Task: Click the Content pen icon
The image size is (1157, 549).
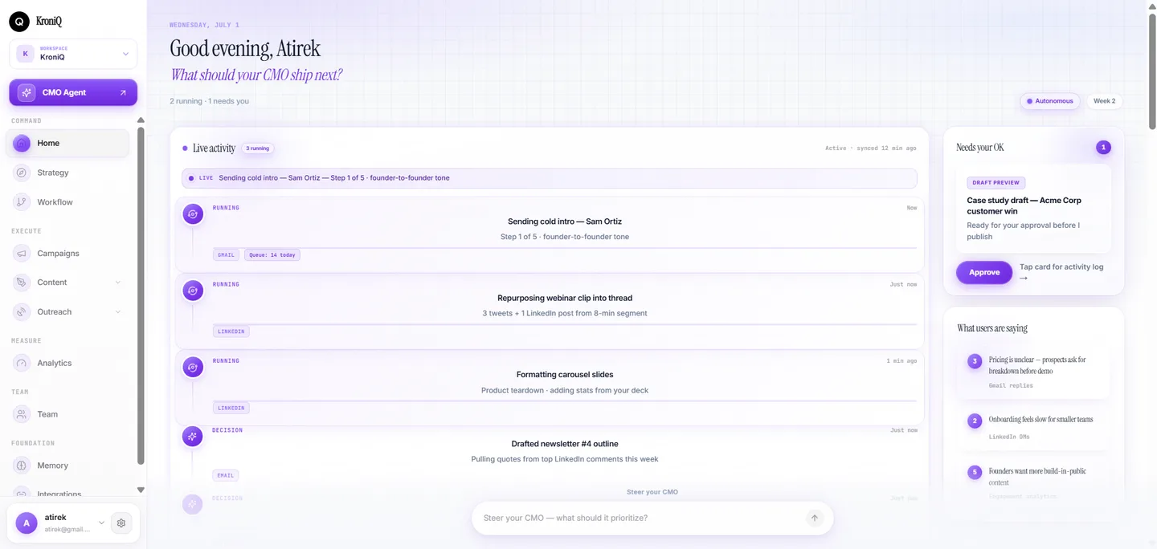Action: [22, 283]
